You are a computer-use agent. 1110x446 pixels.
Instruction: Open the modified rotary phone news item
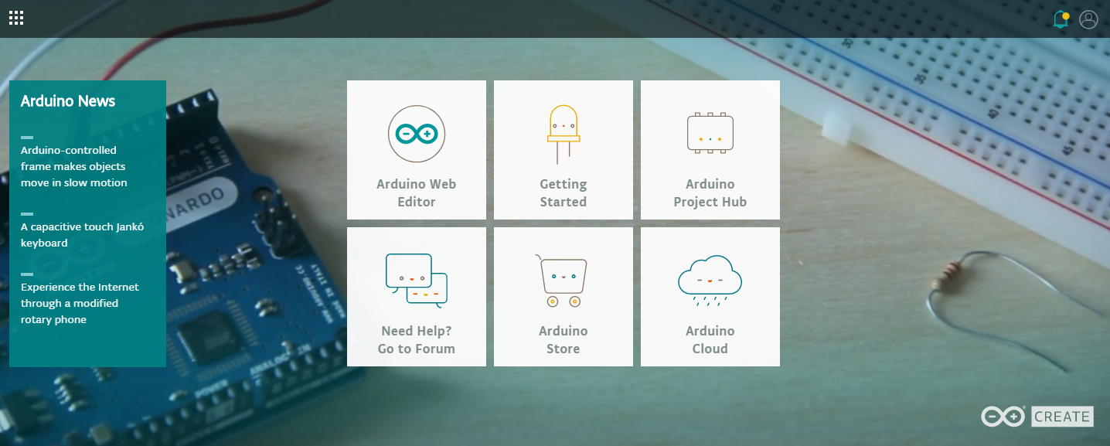pyautogui.click(x=79, y=303)
